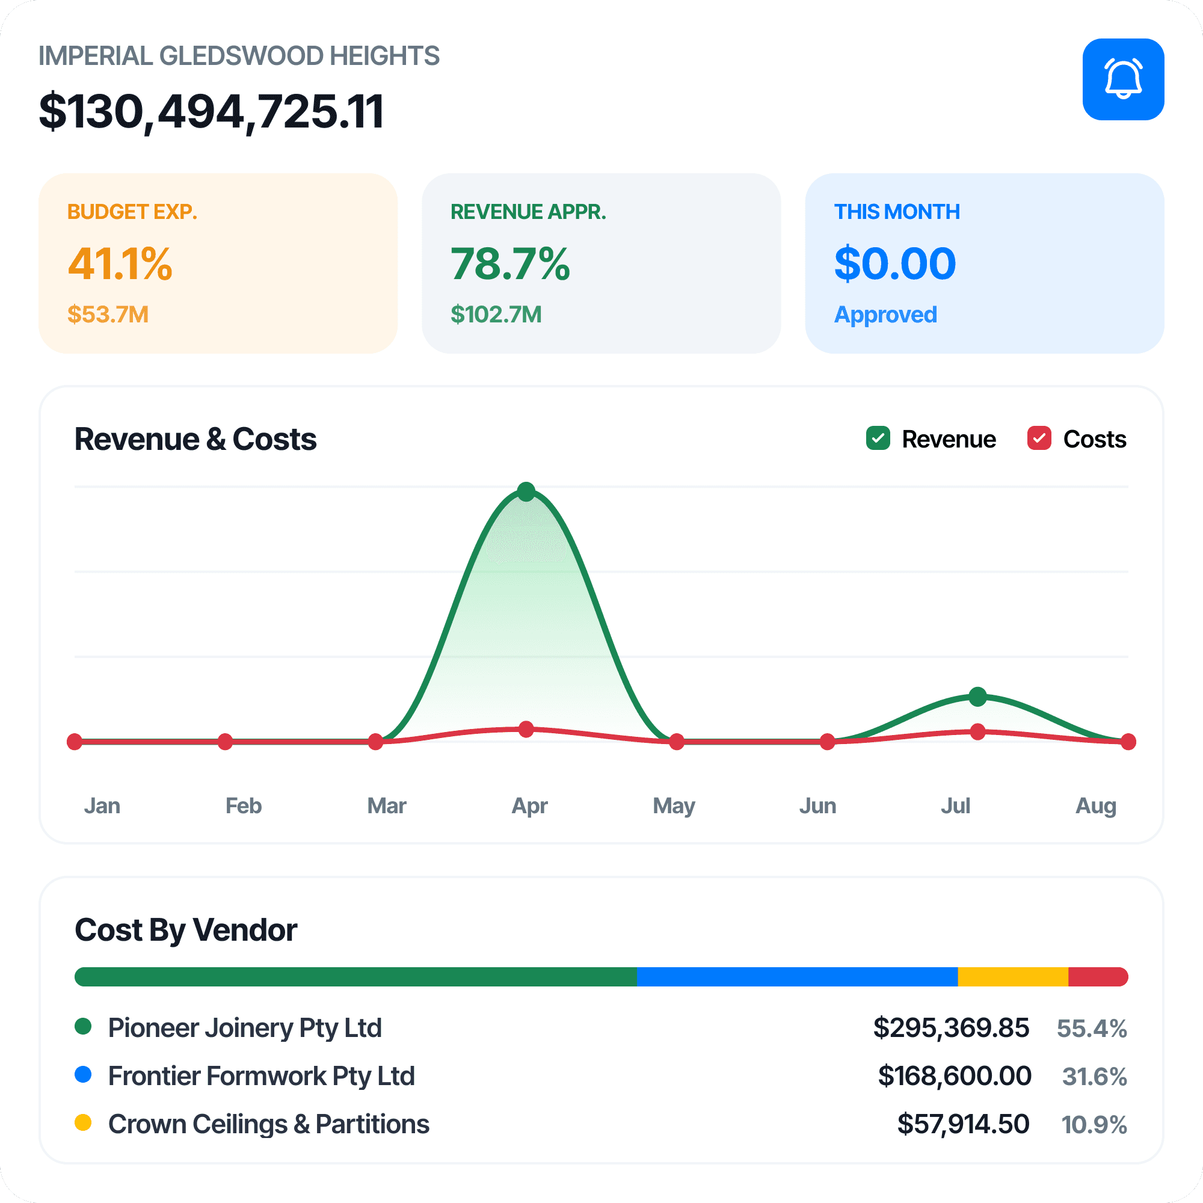Click the 55.4% vendor share
The image size is (1203, 1203).
click(1092, 1029)
